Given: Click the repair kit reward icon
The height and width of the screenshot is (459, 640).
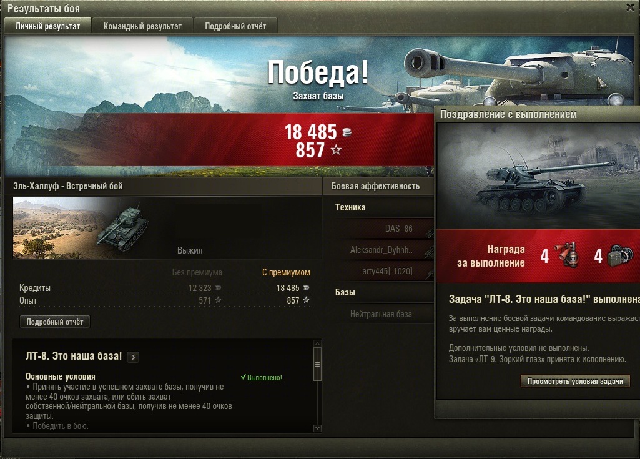Looking at the screenshot, I should point(620,256).
